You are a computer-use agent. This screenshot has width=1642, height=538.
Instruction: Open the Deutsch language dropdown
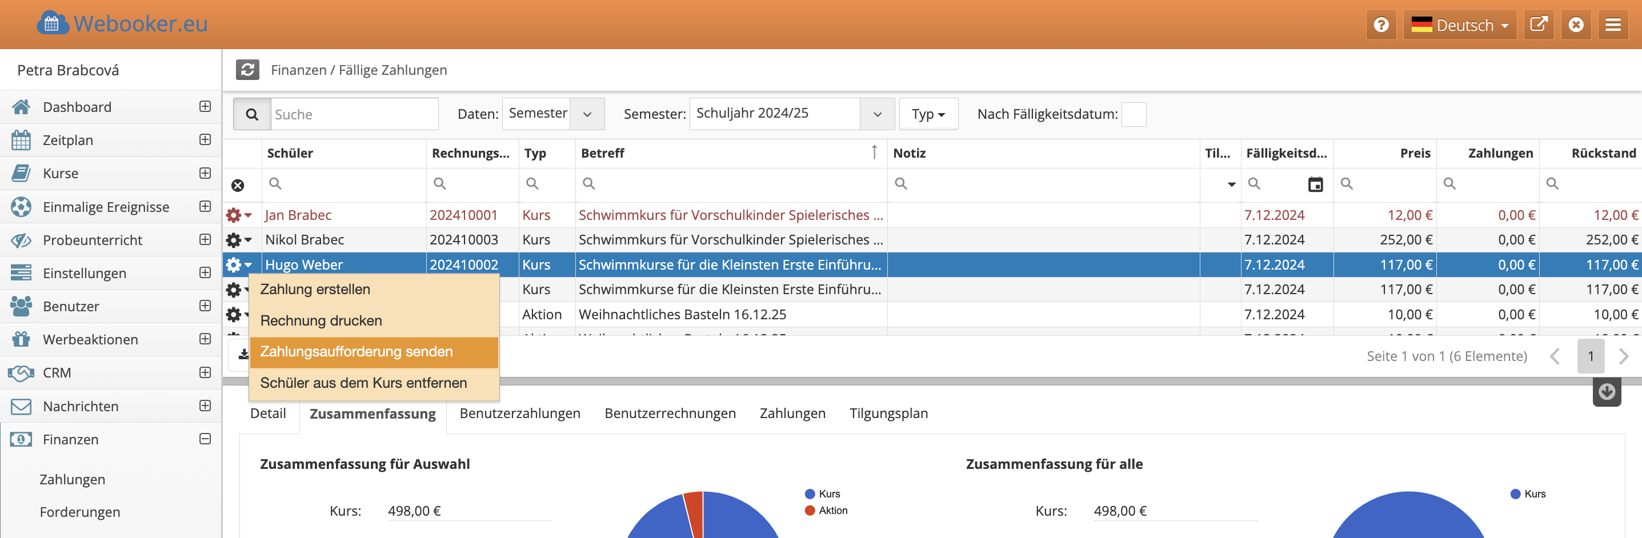[1460, 25]
